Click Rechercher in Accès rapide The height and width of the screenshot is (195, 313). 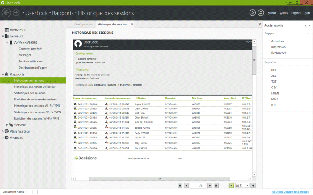279,53
